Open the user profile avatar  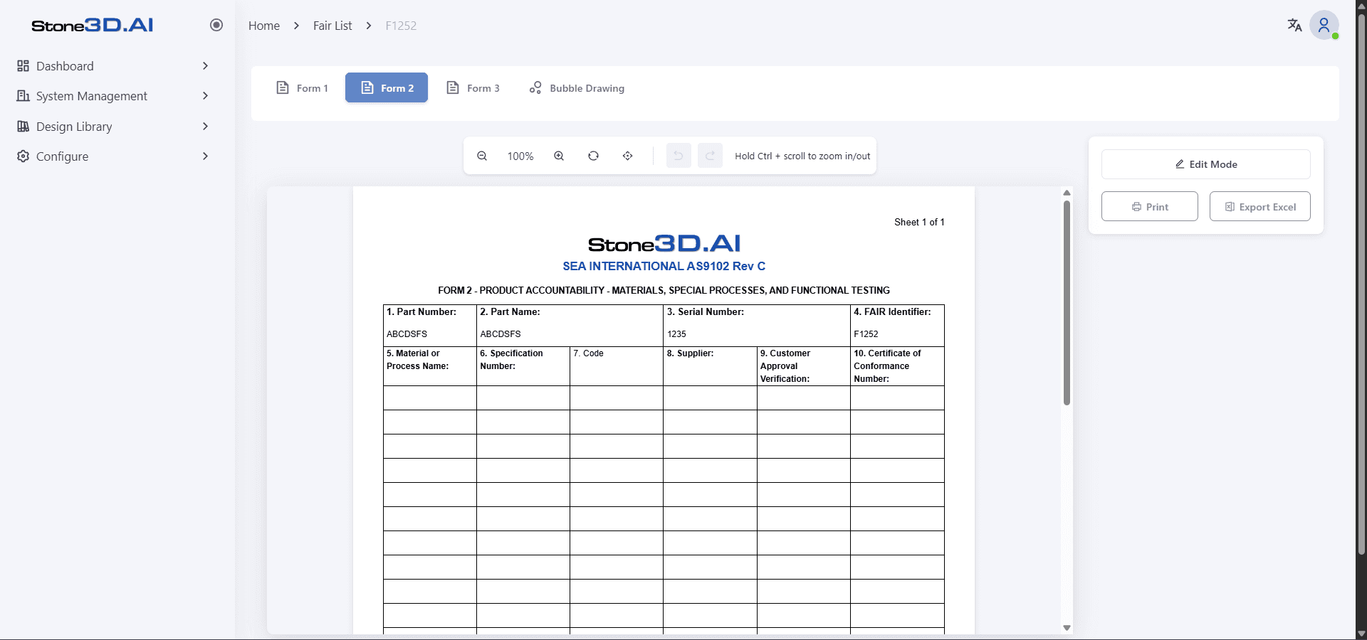tap(1324, 25)
